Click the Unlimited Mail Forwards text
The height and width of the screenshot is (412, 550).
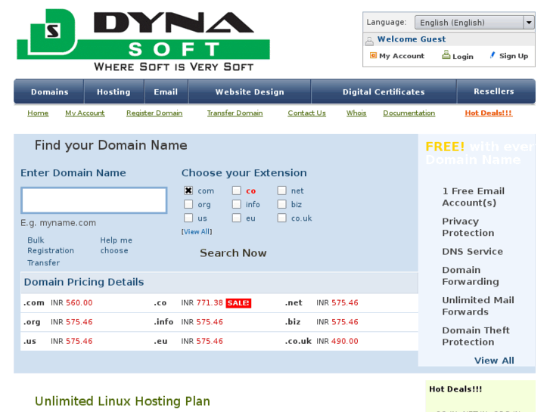tap(478, 306)
